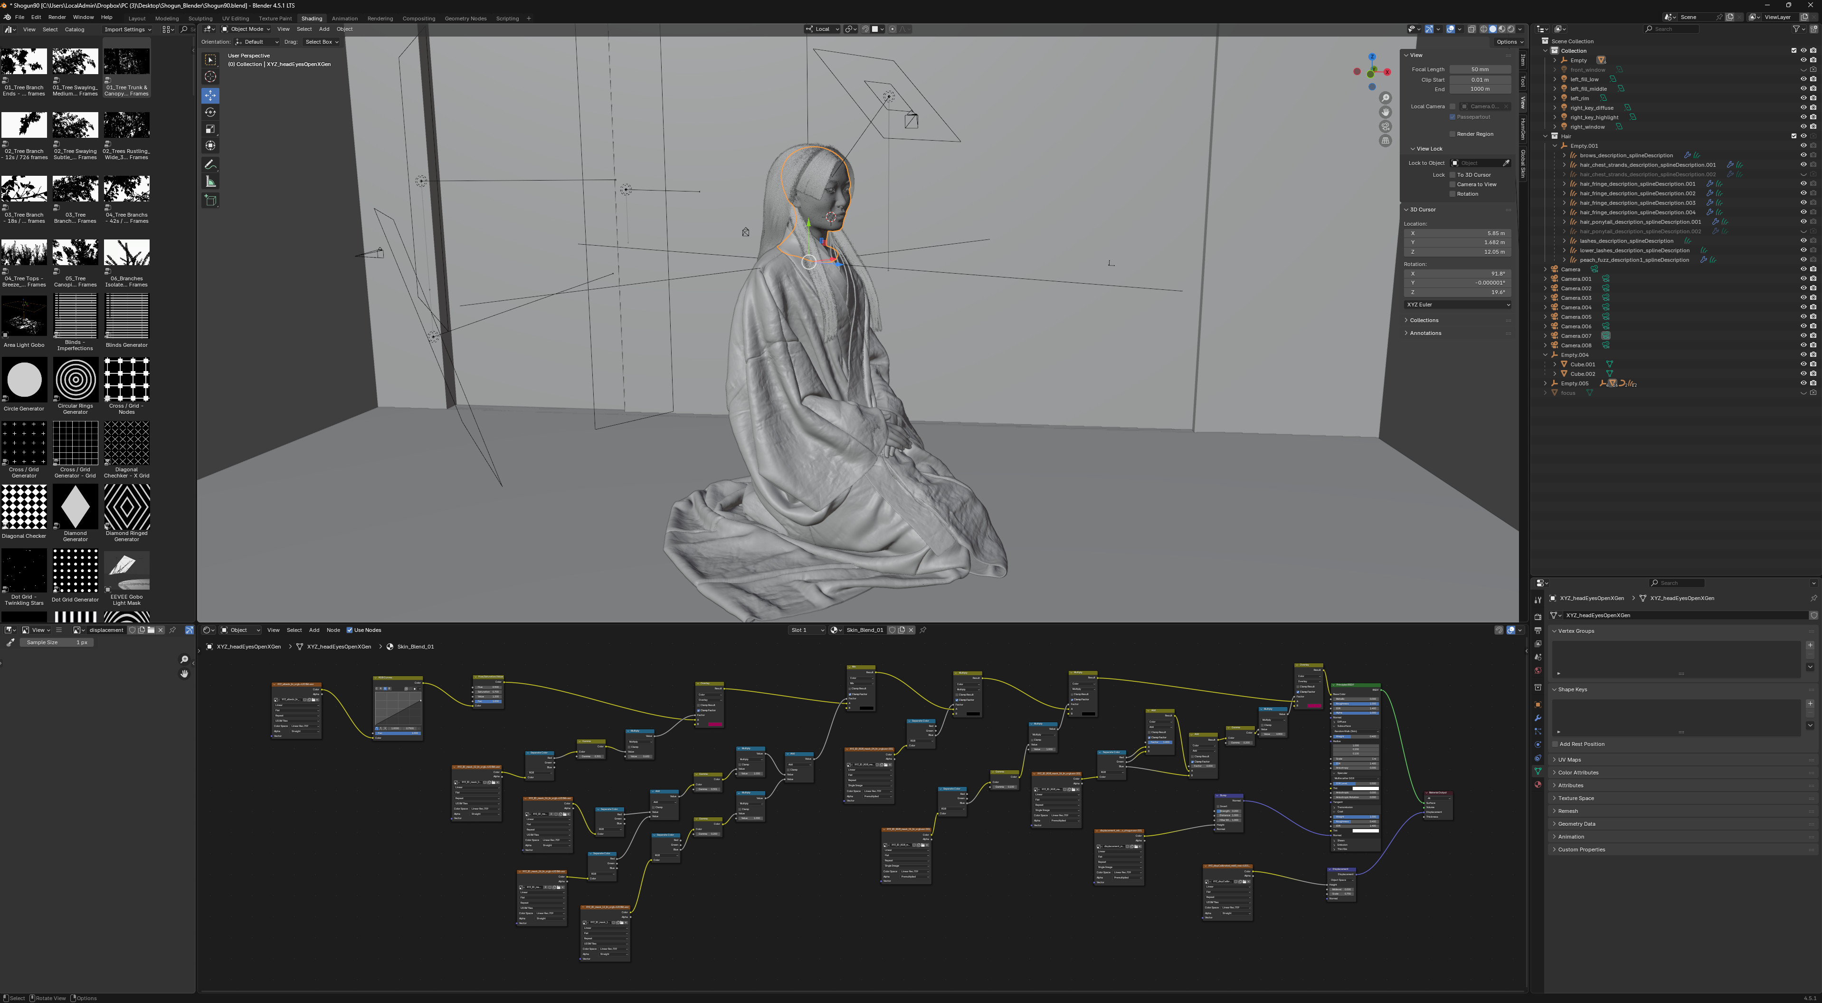The width and height of the screenshot is (1822, 1003).
Task: Click the Add Cube tool icon
Action: [x=210, y=200]
